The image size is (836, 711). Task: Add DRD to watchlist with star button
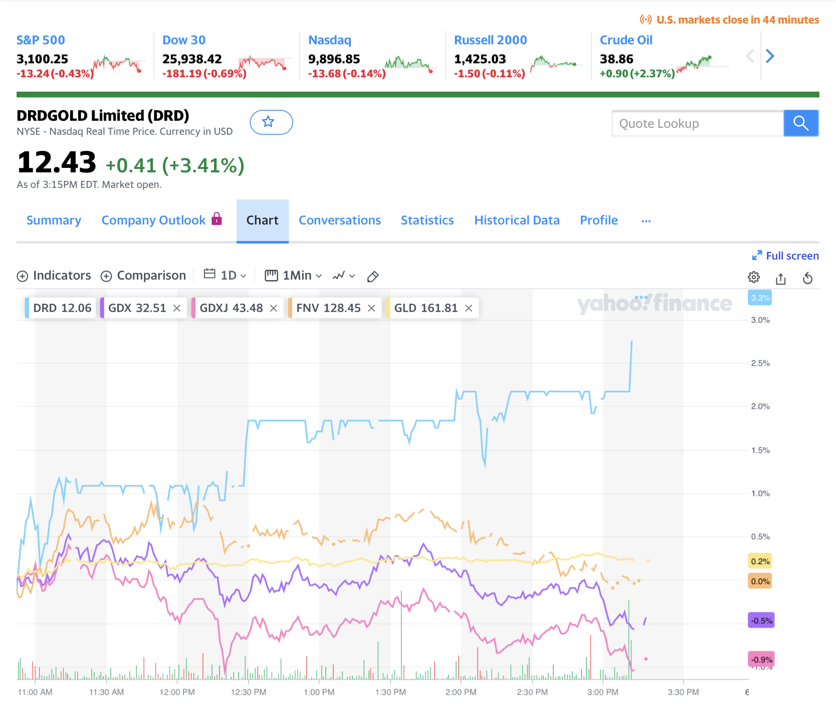[x=271, y=122]
